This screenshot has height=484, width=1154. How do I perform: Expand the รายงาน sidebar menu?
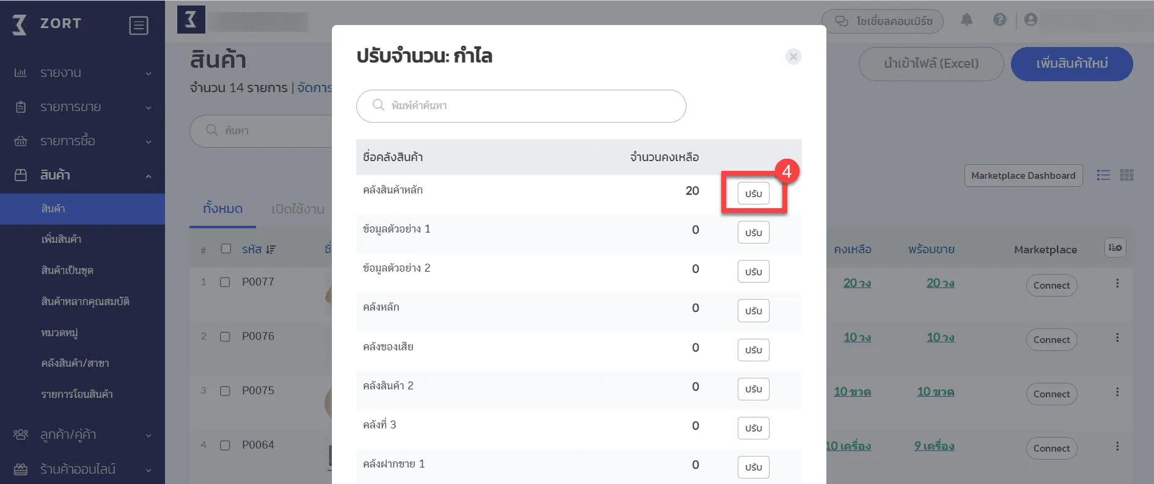[x=83, y=73]
